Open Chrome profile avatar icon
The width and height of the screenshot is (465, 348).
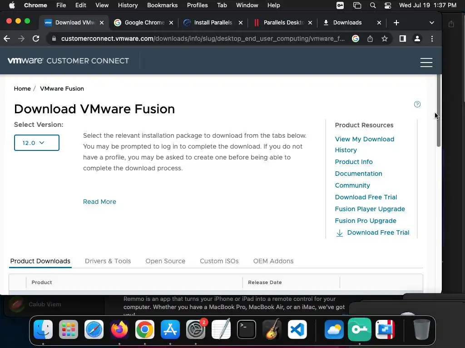point(417,39)
